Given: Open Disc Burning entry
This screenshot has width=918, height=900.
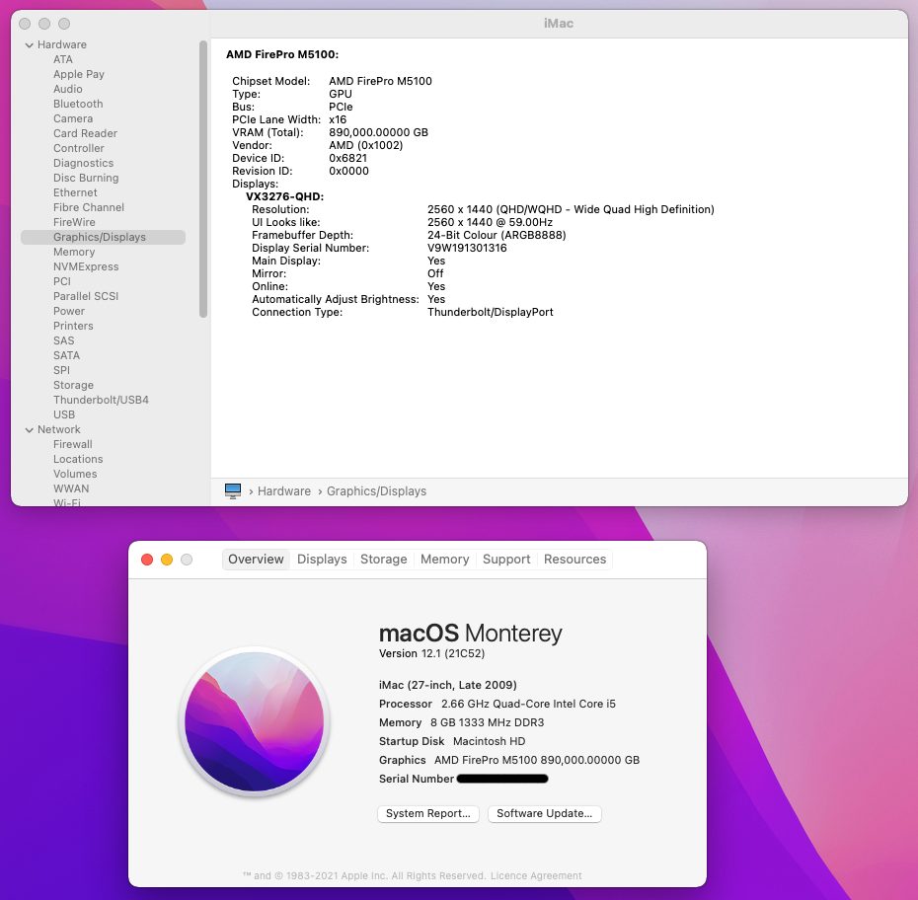Looking at the screenshot, I should [x=86, y=178].
